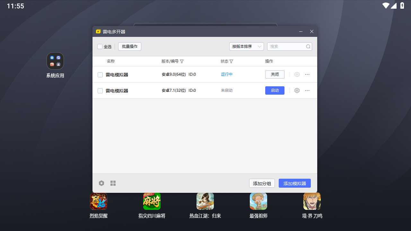
Task: Launch the 最强祖师 game icon
Action: pos(258,201)
